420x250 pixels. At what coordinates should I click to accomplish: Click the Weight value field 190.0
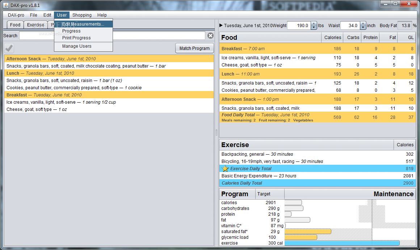tap(299, 25)
